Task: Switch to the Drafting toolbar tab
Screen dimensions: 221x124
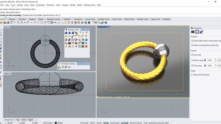Action: [x=166, y=19]
